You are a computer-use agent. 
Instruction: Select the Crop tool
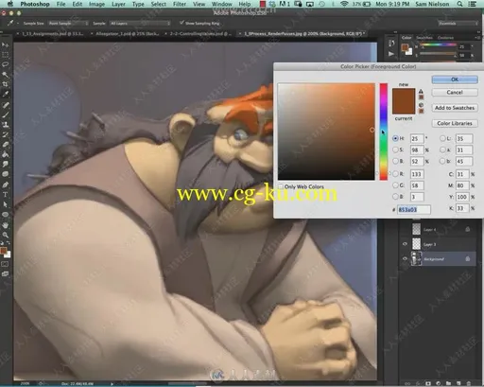(5, 84)
